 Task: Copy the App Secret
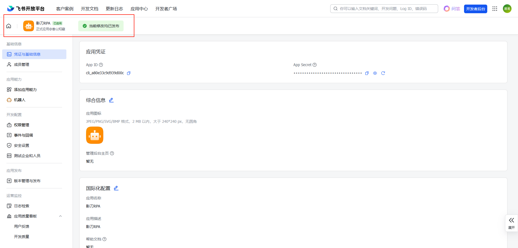pyautogui.click(x=367, y=73)
